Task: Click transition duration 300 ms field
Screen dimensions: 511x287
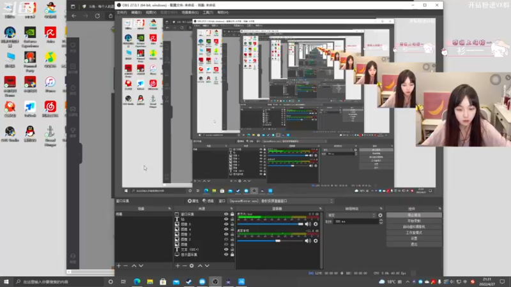Action: [x=355, y=221]
